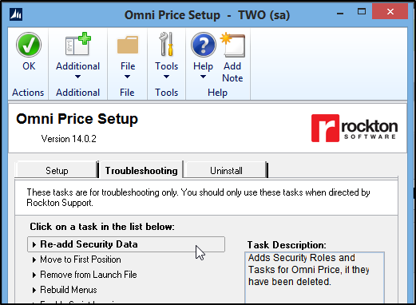Click the Add Note icon
Image resolution: width=416 pixels, height=305 pixels.
[232, 45]
